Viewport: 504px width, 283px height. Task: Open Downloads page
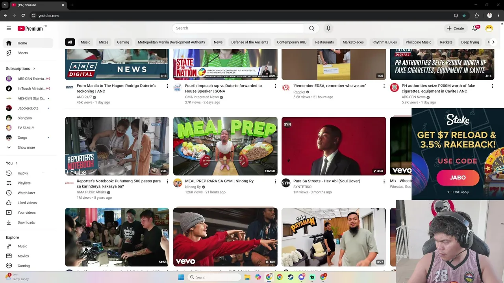[x=28, y=222]
